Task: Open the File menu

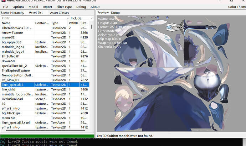Action: [x=5, y=7]
